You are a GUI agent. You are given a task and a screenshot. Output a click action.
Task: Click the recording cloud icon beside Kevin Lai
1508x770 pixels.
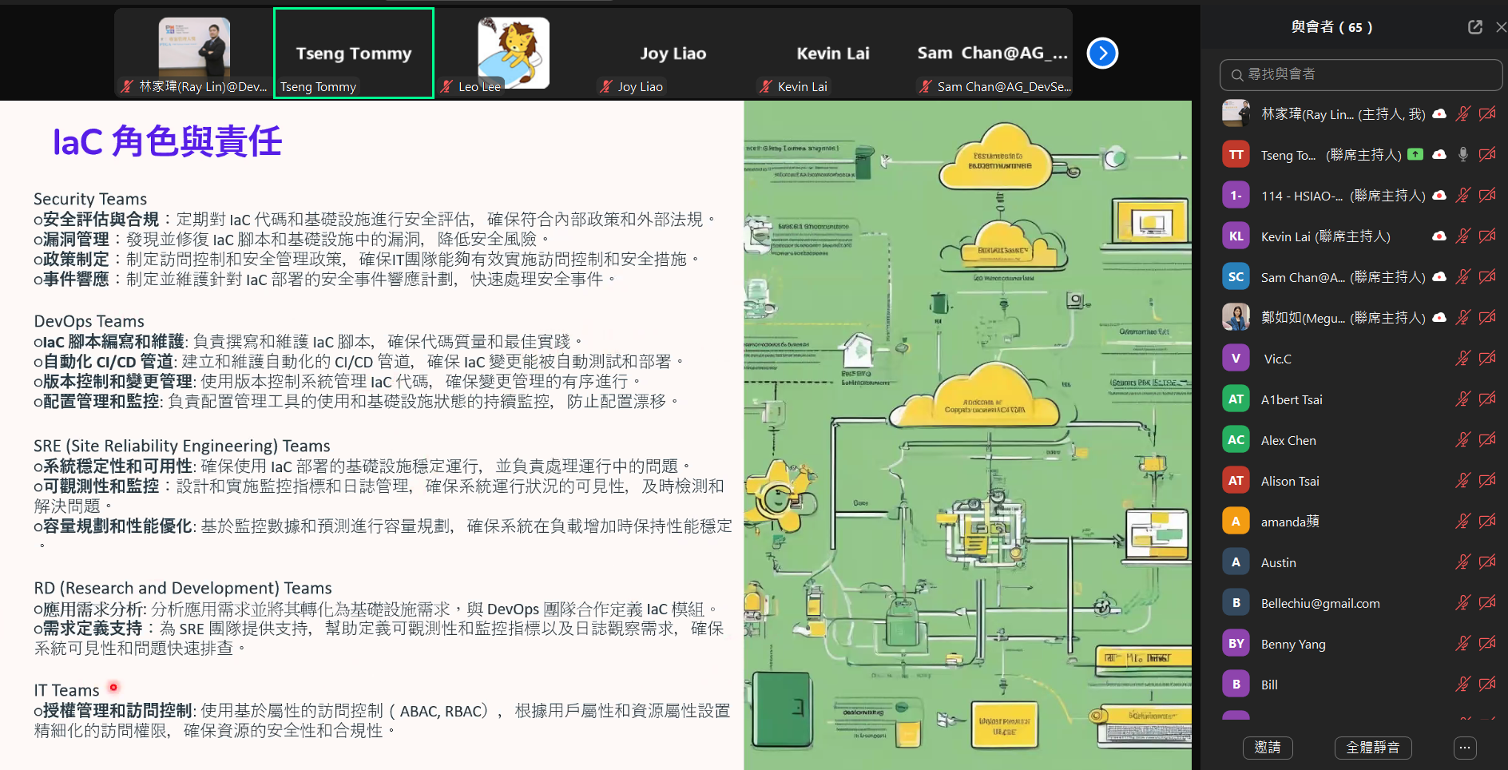coord(1439,236)
